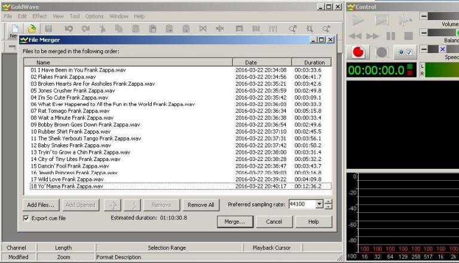Click the sampling rate spinner up arrow
Viewport: 459px width, 263px height.
coord(328,202)
